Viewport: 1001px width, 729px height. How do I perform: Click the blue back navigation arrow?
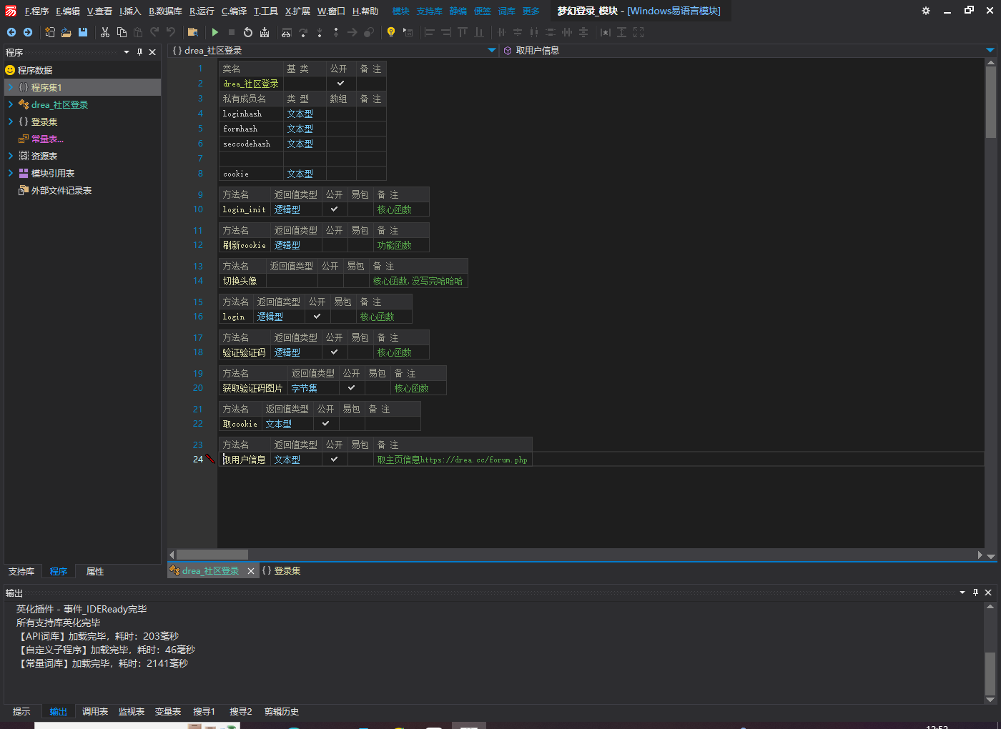[11, 32]
